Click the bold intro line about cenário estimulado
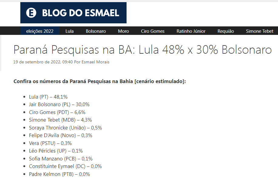The image size is (278, 185). (100, 82)
